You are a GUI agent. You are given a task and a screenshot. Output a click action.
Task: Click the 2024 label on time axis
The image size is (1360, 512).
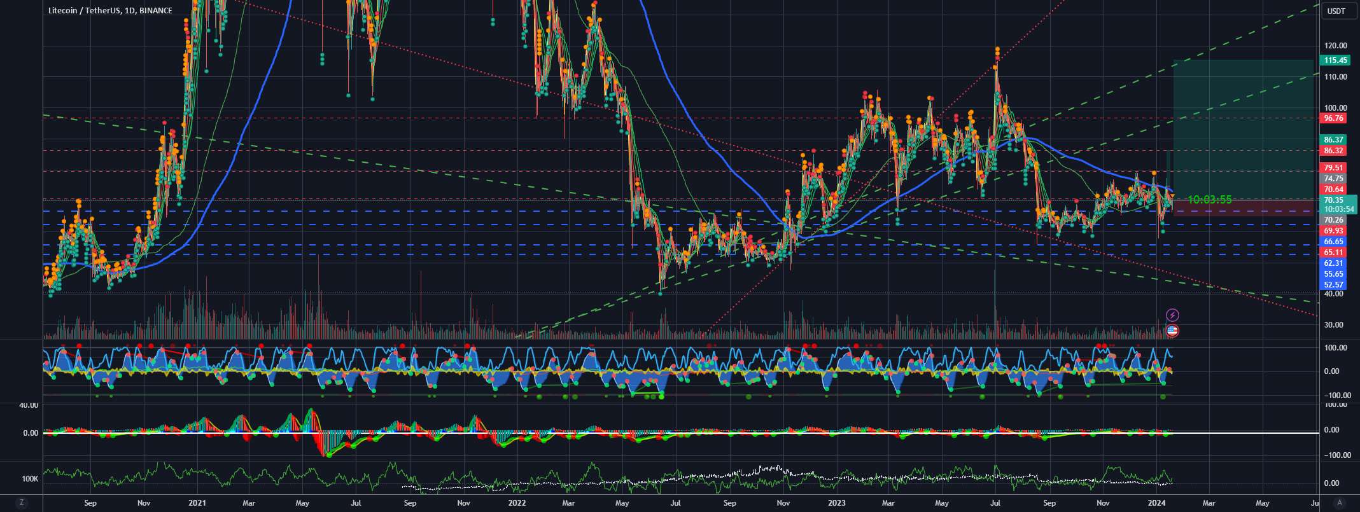click(1156, 503)
